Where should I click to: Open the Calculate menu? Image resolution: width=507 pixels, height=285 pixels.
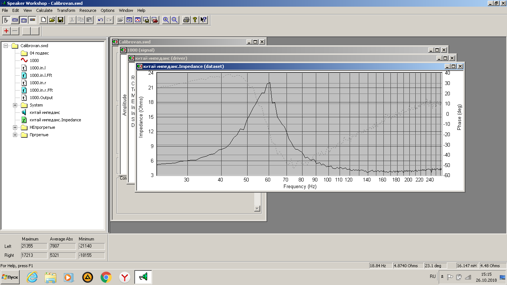44,10
